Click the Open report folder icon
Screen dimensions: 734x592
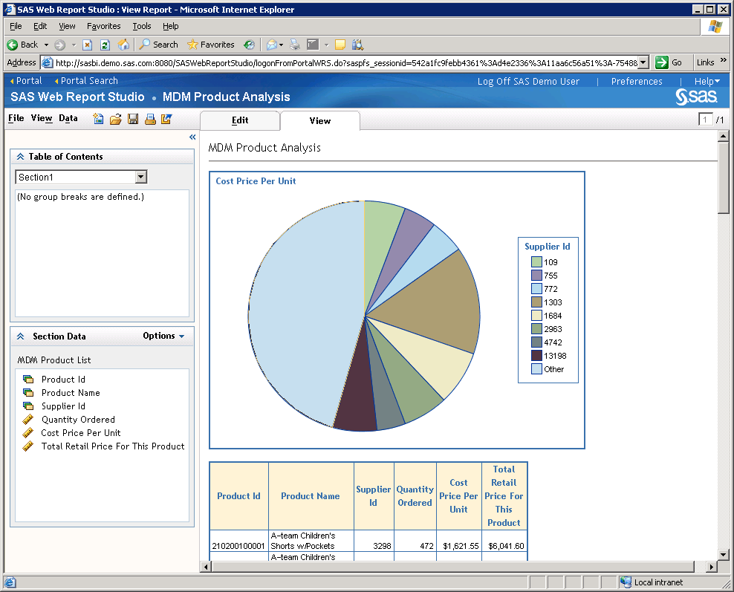(115, 119)
